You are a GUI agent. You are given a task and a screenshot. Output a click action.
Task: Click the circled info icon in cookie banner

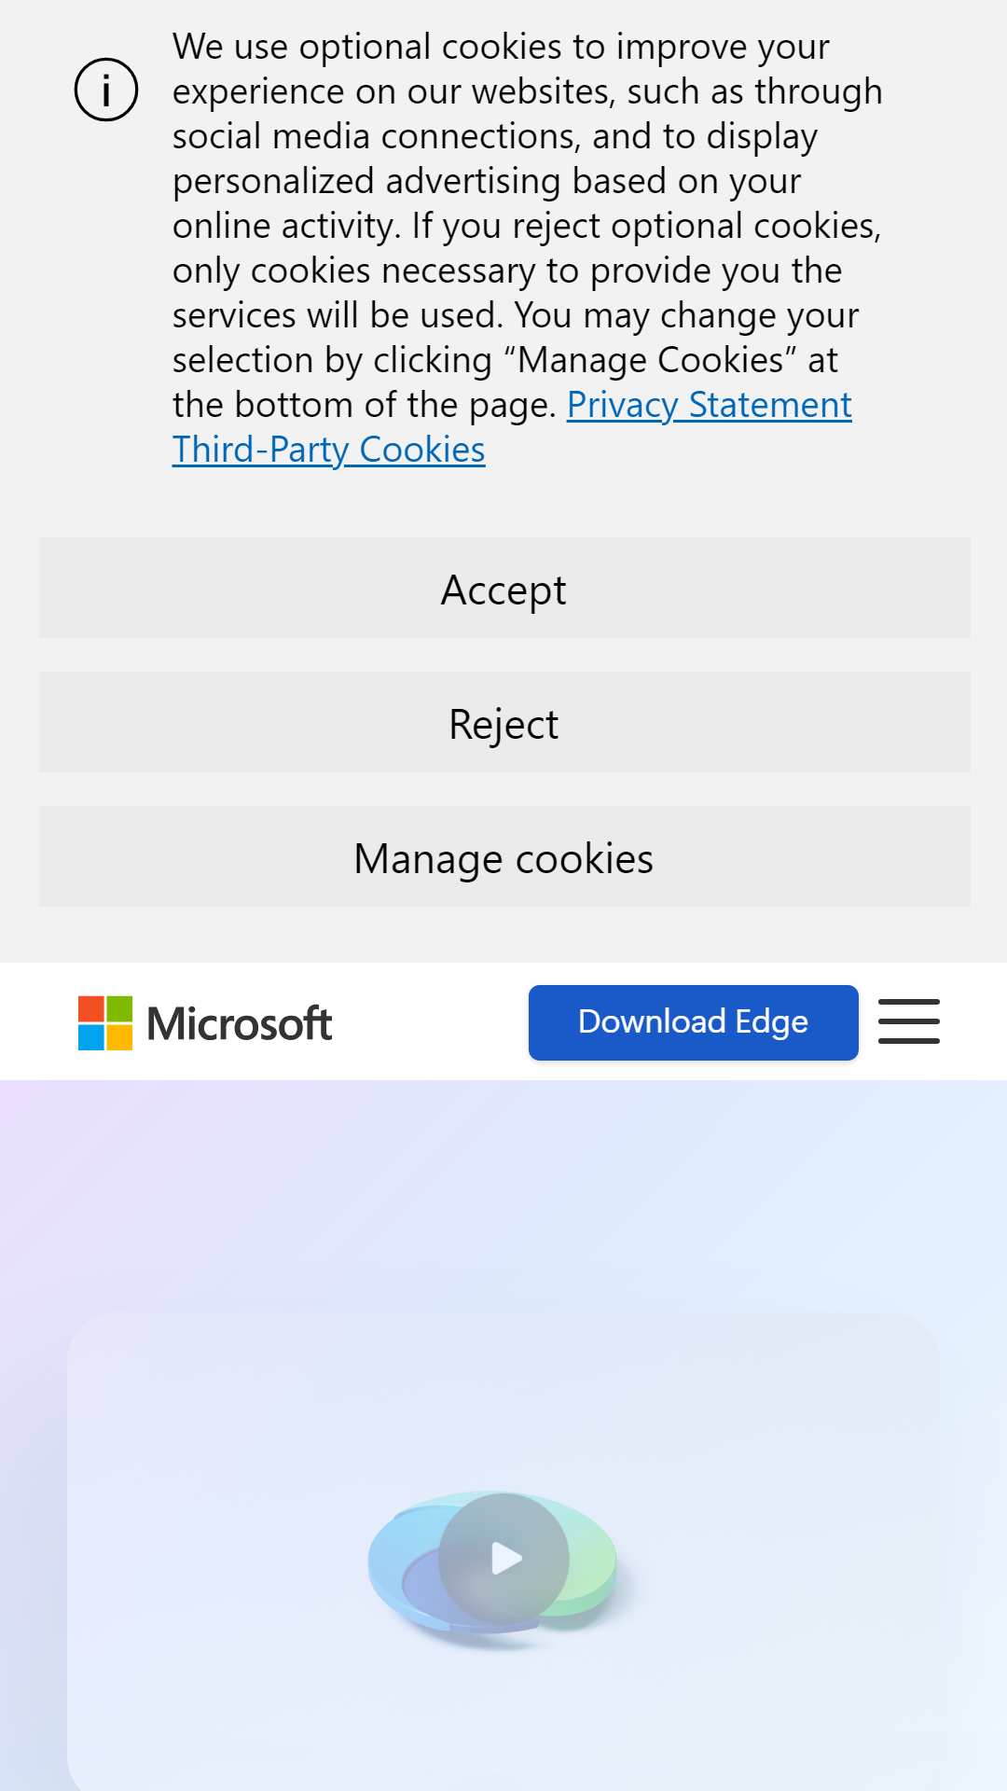pos(106,90)
